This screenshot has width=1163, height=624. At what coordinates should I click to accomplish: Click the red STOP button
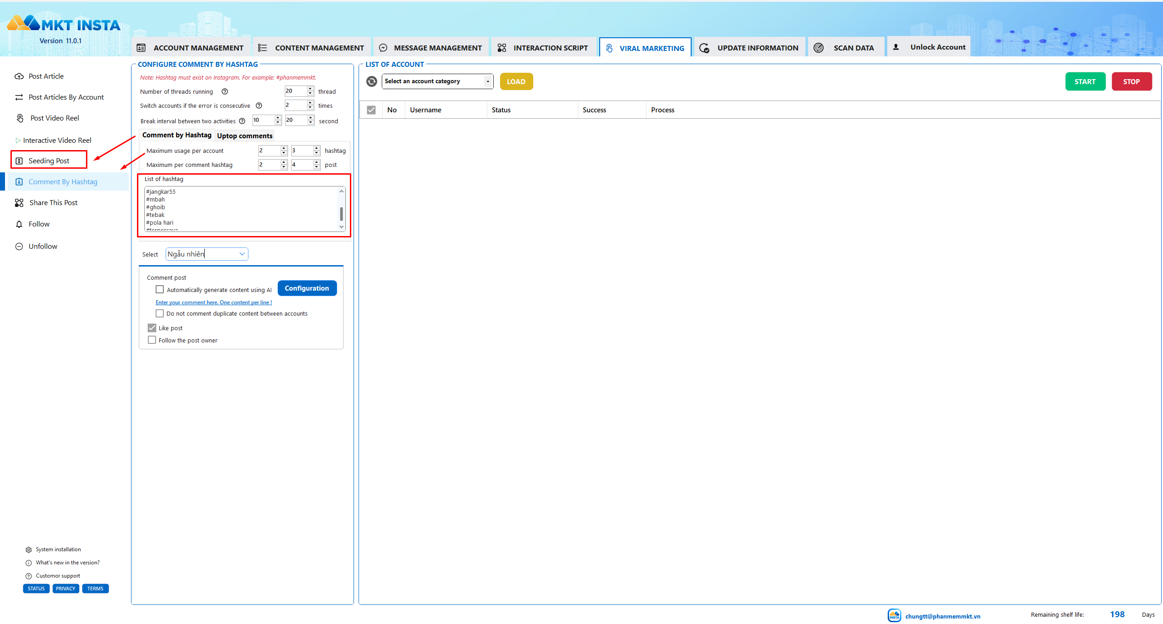1131,81
